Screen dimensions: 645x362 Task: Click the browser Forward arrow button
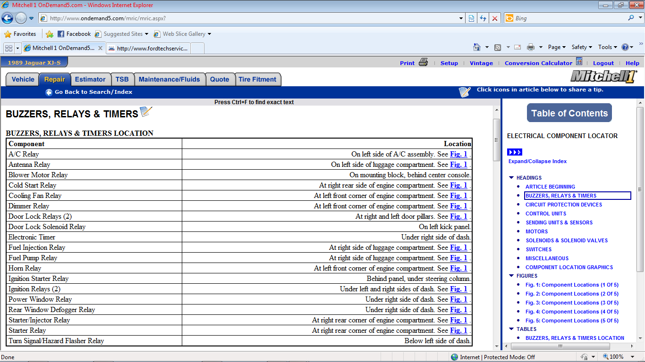(x=21, y=18)
